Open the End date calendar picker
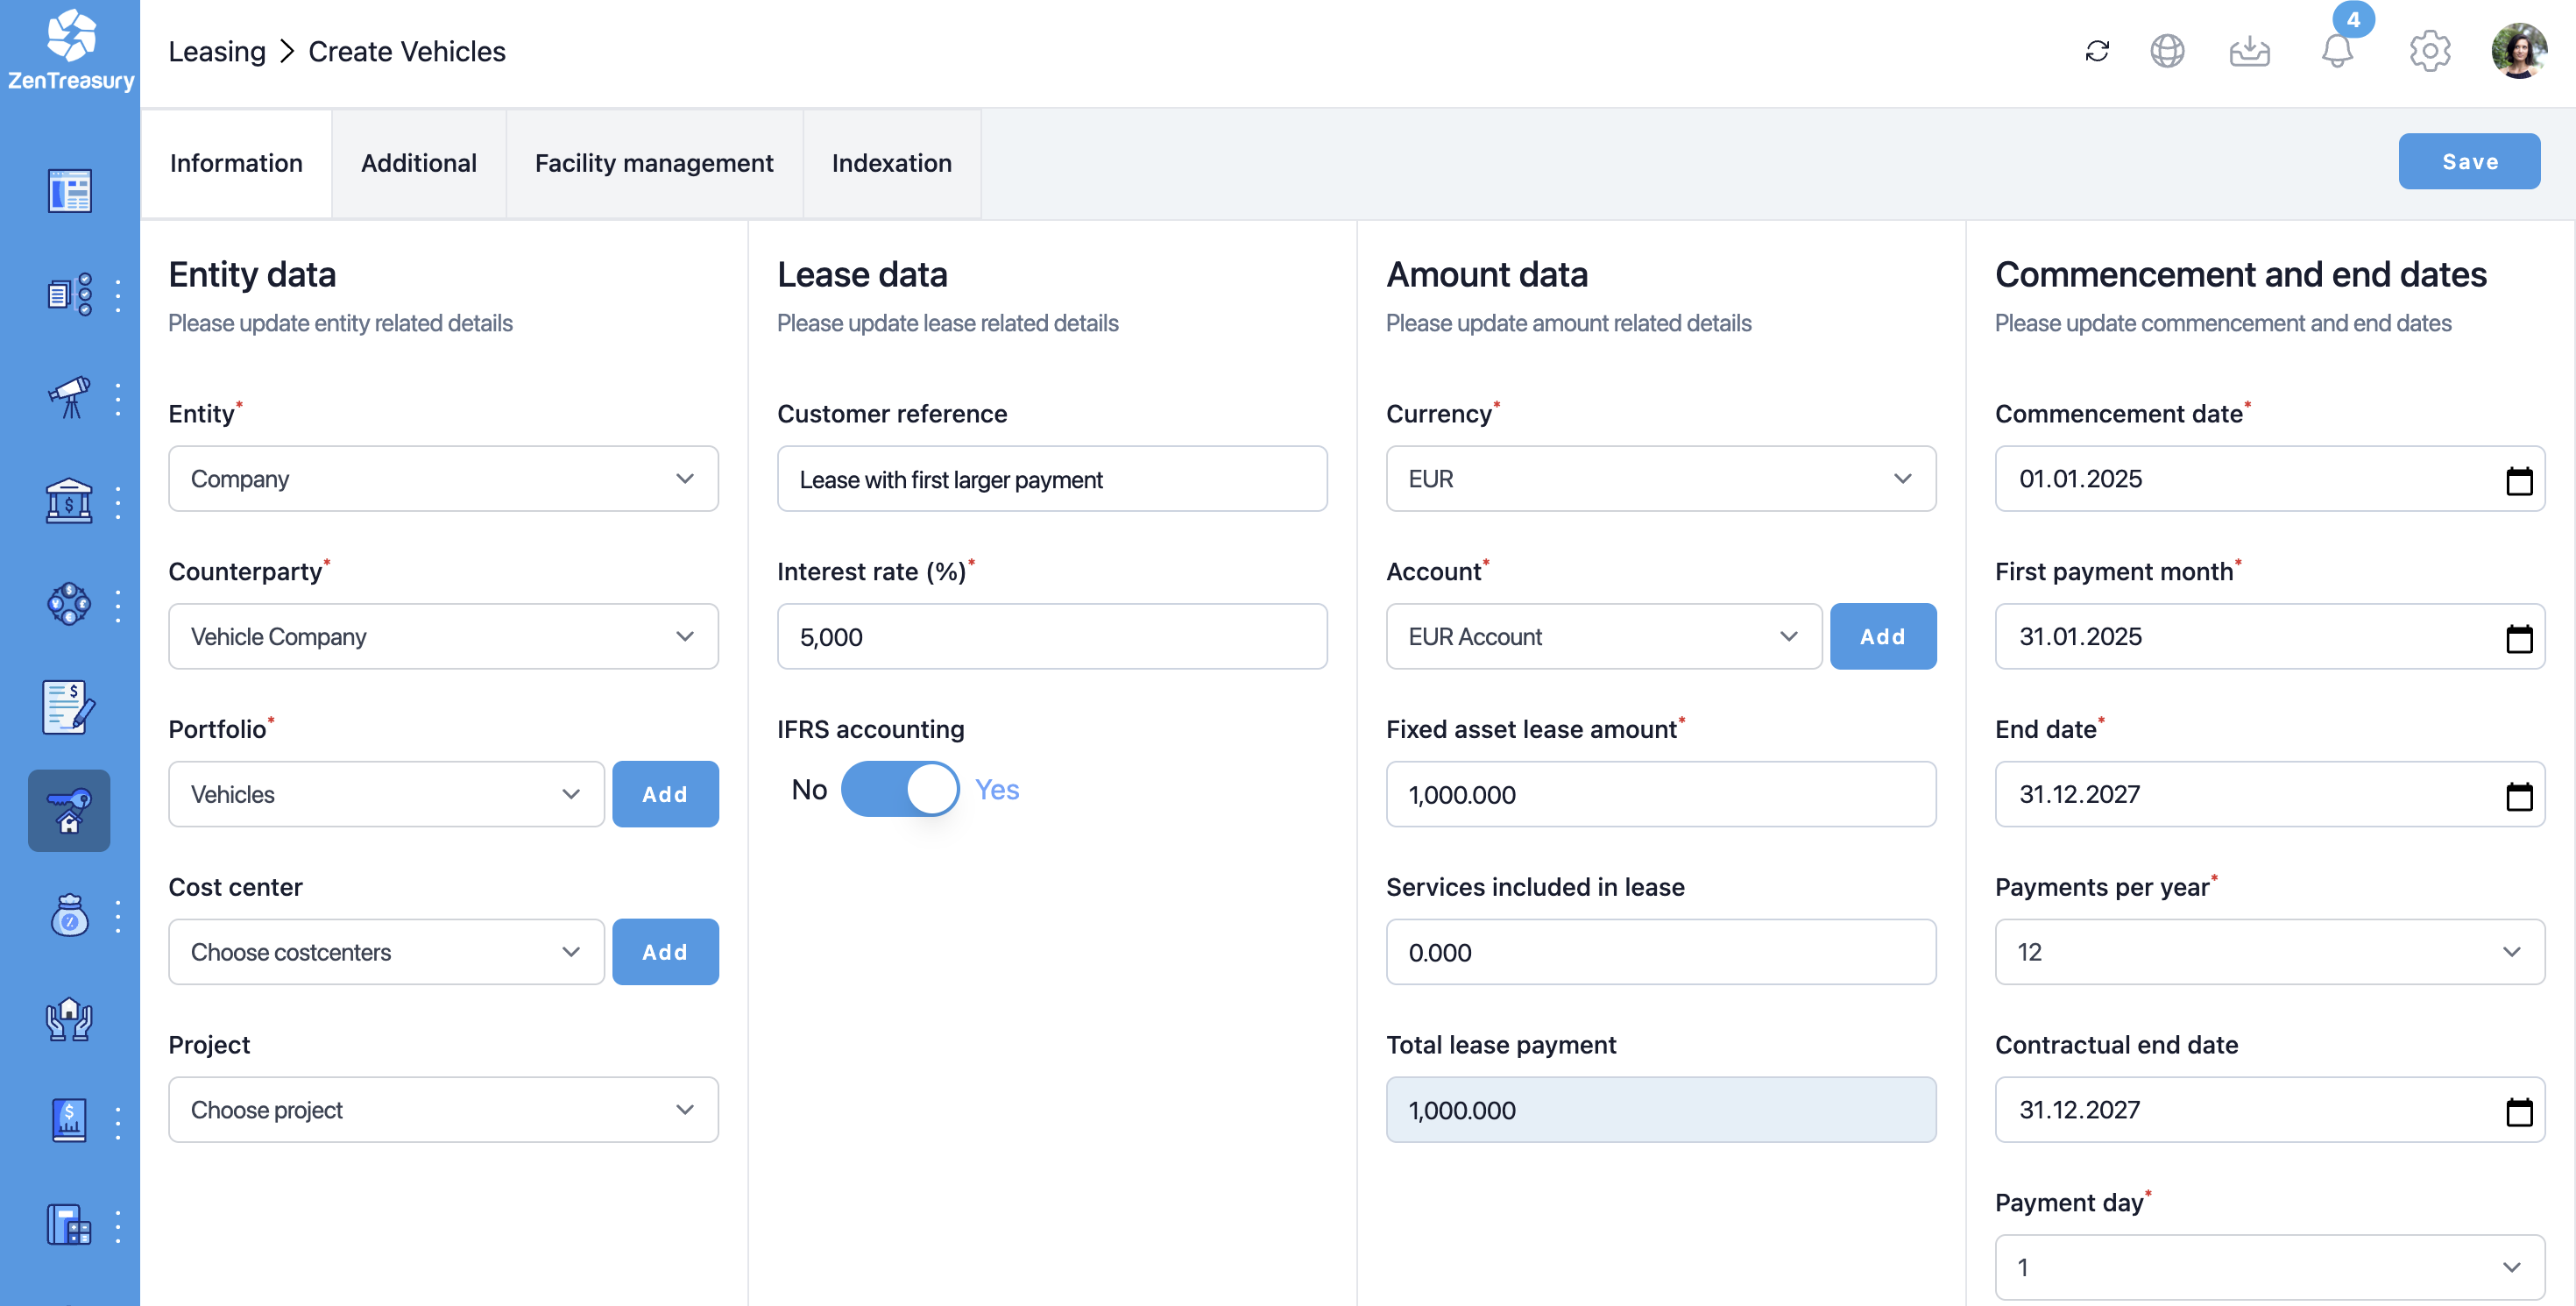Image resolution: width=2576 pixels, height=1306 pixels. (x=2518, y=796)
